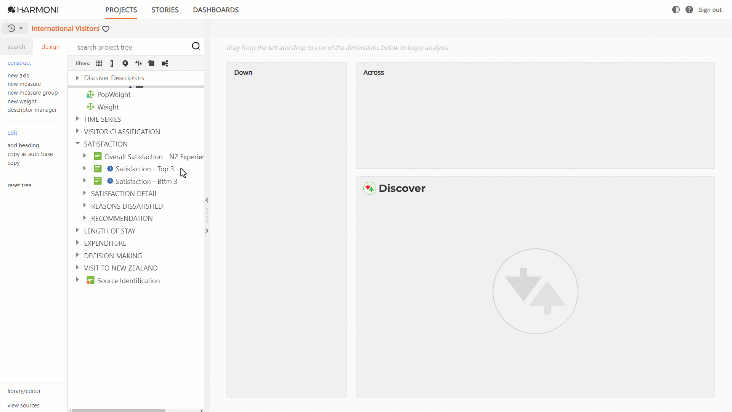
Task: Expand Discover Descriptors
Action: (77, 78)
